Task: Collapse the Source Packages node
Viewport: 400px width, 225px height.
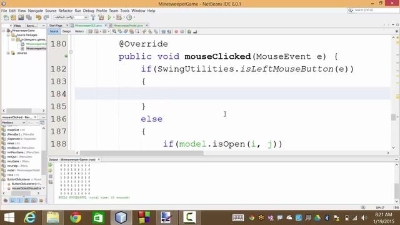Action: (8, 35)
